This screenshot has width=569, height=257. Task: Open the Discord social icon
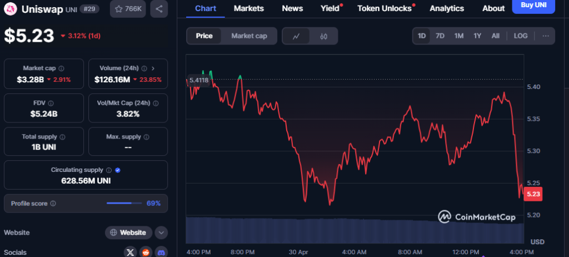pyautogui.click(x=161, y=252)
